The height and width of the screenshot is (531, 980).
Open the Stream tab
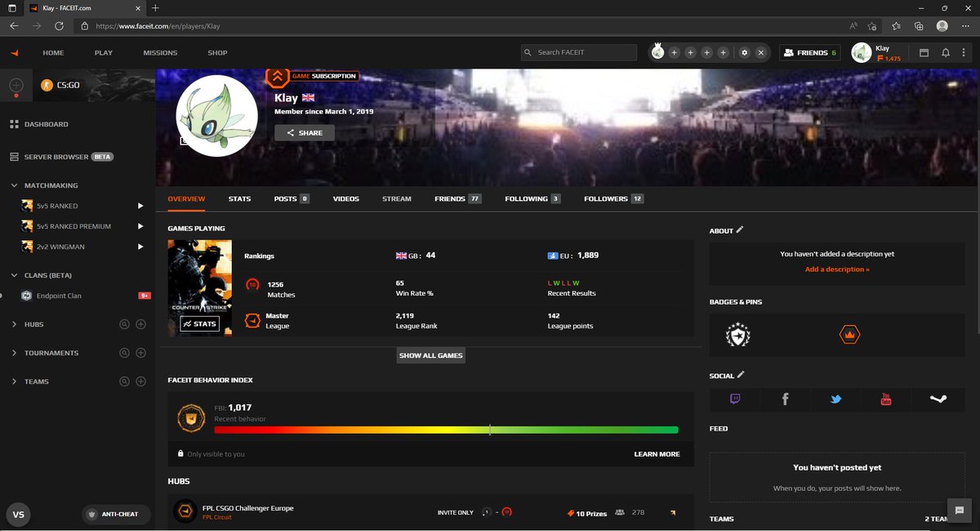click(397, 199)
